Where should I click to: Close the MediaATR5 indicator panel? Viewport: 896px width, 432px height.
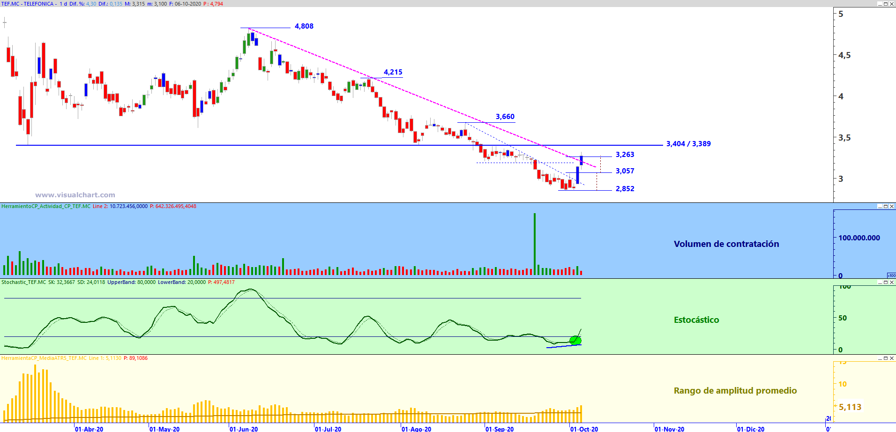pos(892,358)
